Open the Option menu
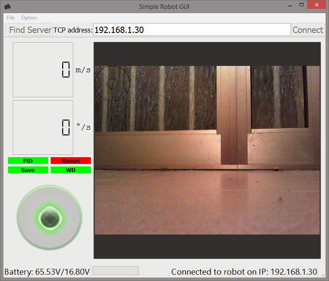329x281 pixels. [x=29, y=18]
